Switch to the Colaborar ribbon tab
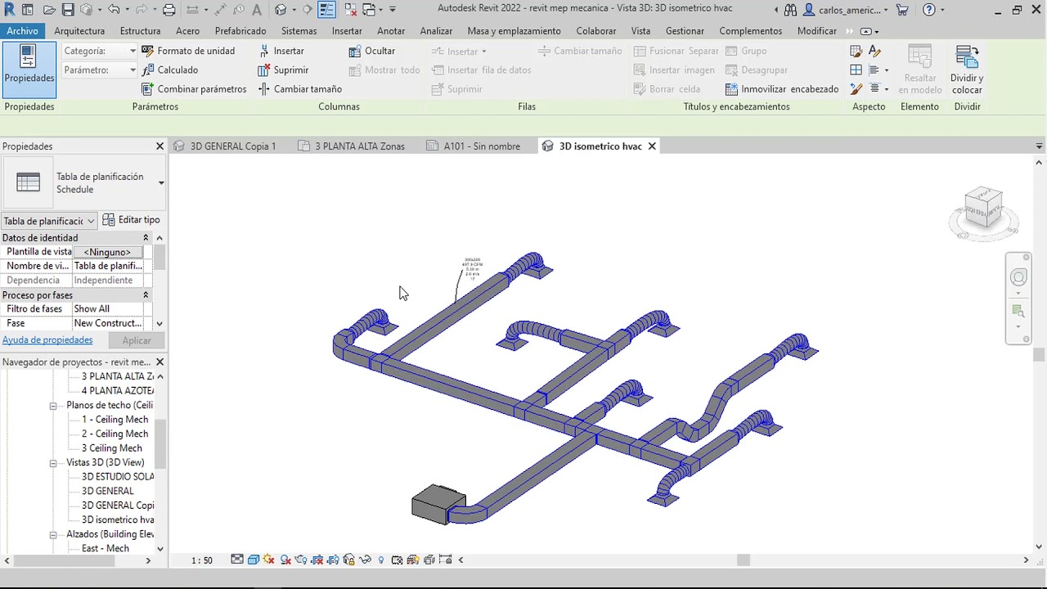 [x=595, y=31]
